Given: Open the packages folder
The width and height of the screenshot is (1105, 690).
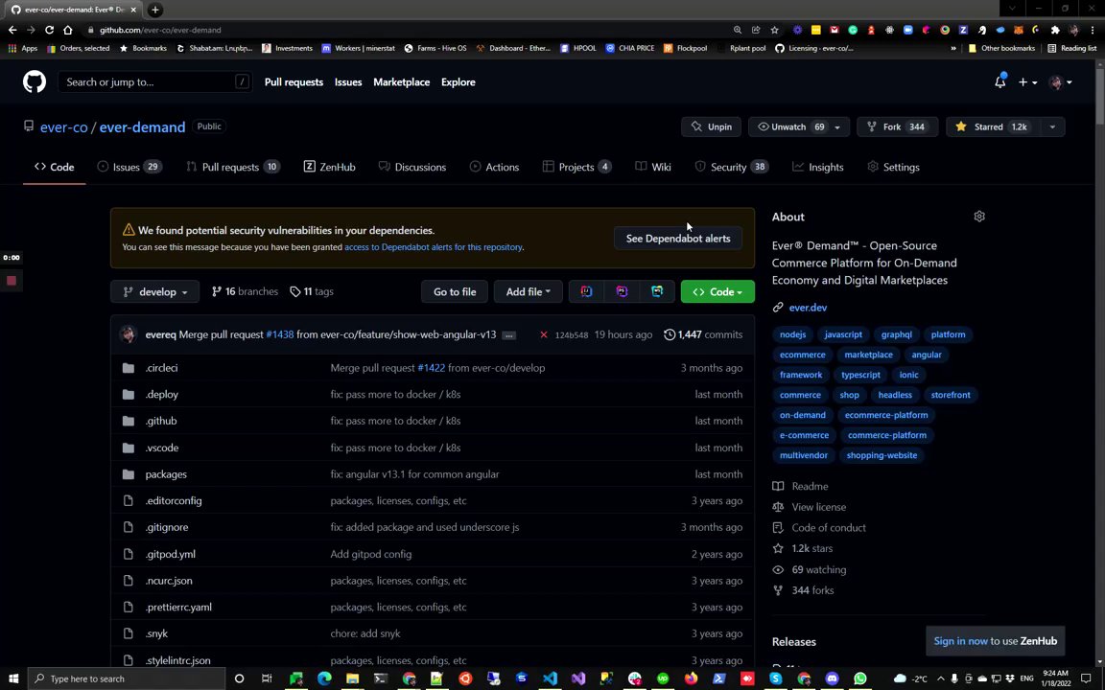Looking at the screenshot, I should pyautogui.click(x=166, y=474).
